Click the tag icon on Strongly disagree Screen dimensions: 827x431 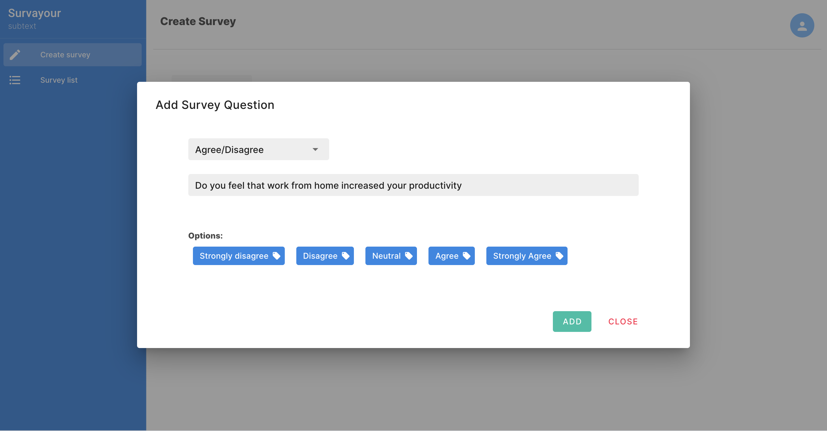[x=277, y=256]
